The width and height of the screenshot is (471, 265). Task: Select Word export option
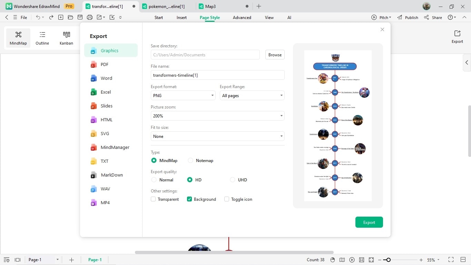click(111, 78)
